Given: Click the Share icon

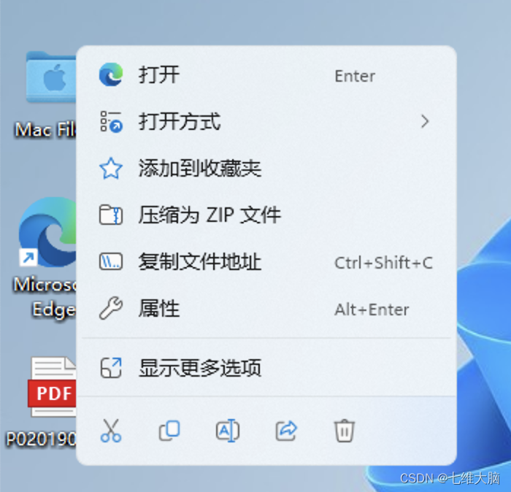Looking at the screenshot, I should 286,431.
